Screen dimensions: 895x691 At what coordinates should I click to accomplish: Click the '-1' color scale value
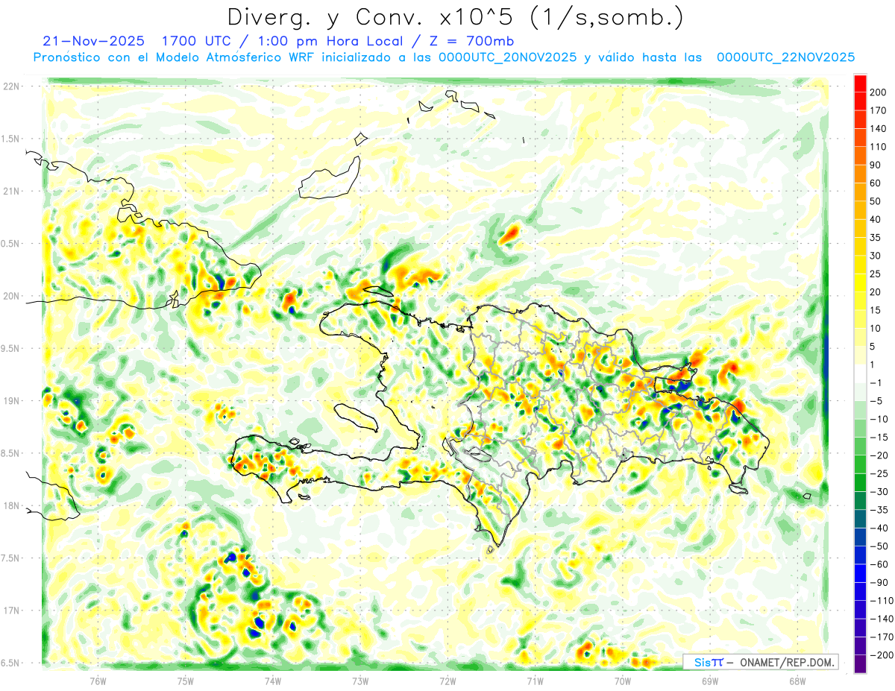[877, 383]
